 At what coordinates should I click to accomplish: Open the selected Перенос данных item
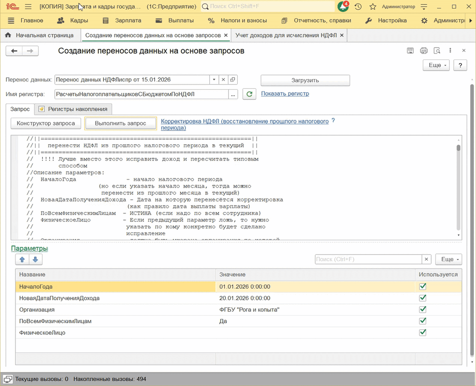pyautogui.click(x=233, y=80)
